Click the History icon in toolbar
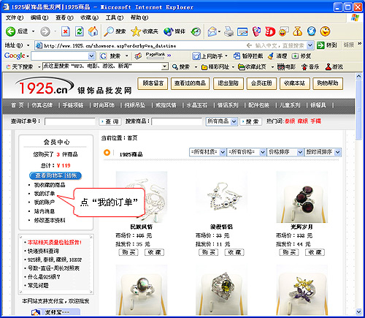The image size is (365, 318). [196, 31]
